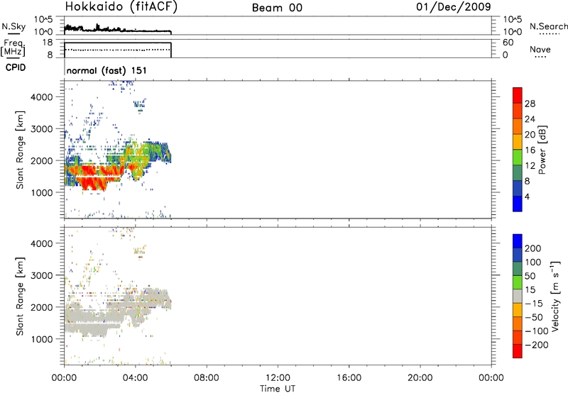Select the "15" velocity colorbar label
Image resolution: width=568 pixels, height=393 pixels.
pyautogui.click(x=530, y=290)
